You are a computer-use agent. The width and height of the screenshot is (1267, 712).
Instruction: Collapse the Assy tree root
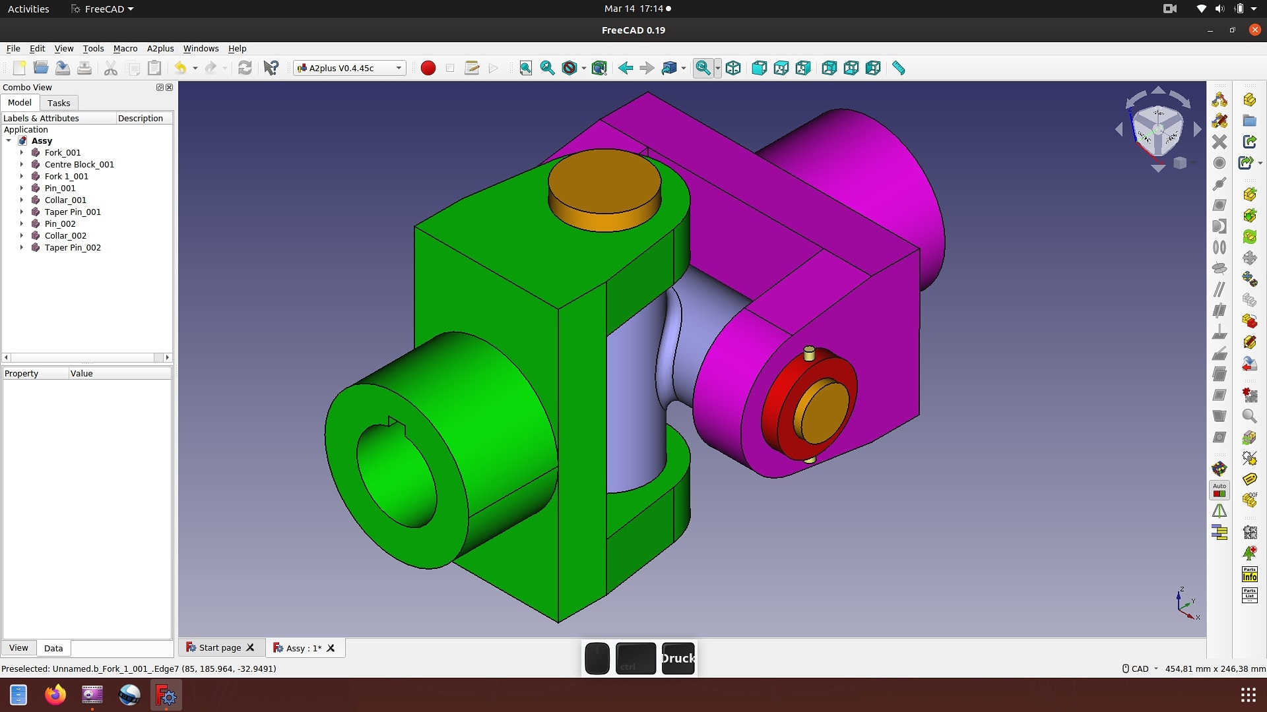click(x=9, y=140)
